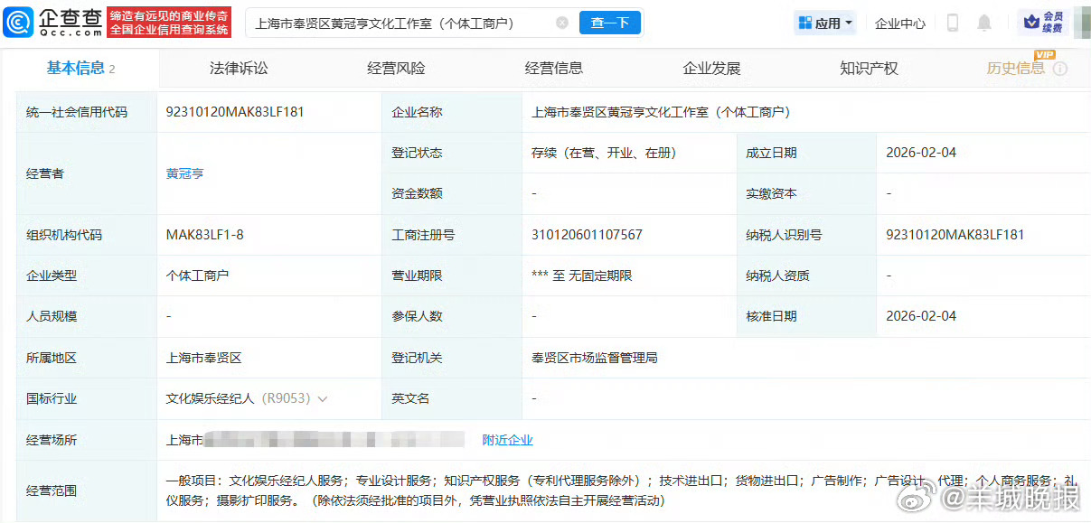1091x523 pixels.
Task: View the 知识产权 tab
Action: pos(868,67)
